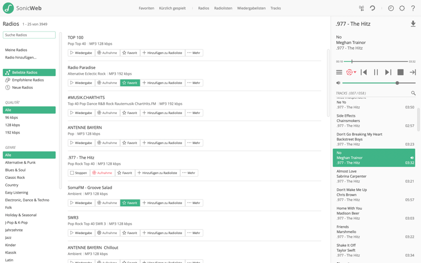Open the player menu hamburger icon

tap(339, 72)
